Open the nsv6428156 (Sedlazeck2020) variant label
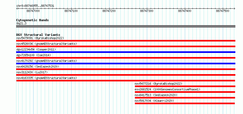The image size is (243, 114). click(38, 66)
